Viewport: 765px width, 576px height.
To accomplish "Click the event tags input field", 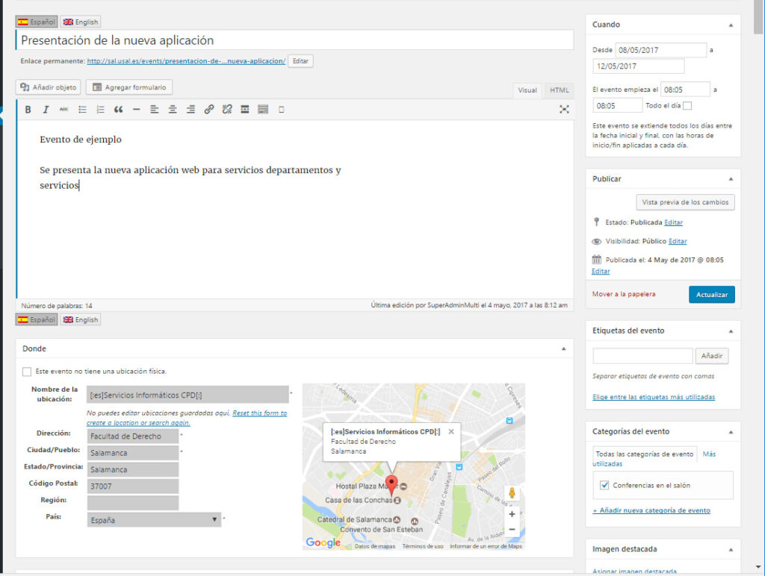I will click(642, 356).
